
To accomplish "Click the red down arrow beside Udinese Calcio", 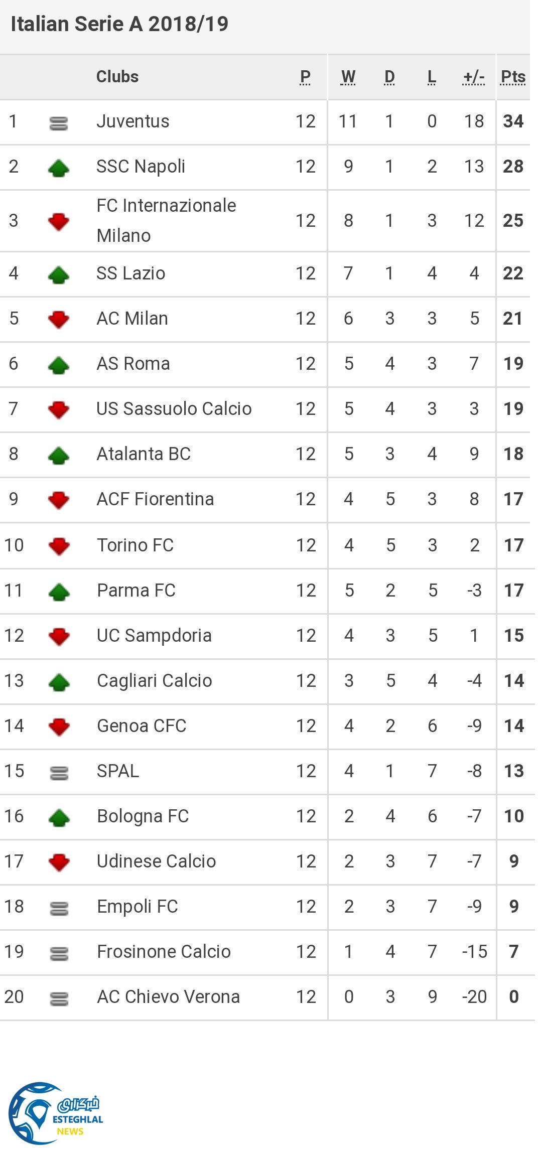I will pos(59,863).
